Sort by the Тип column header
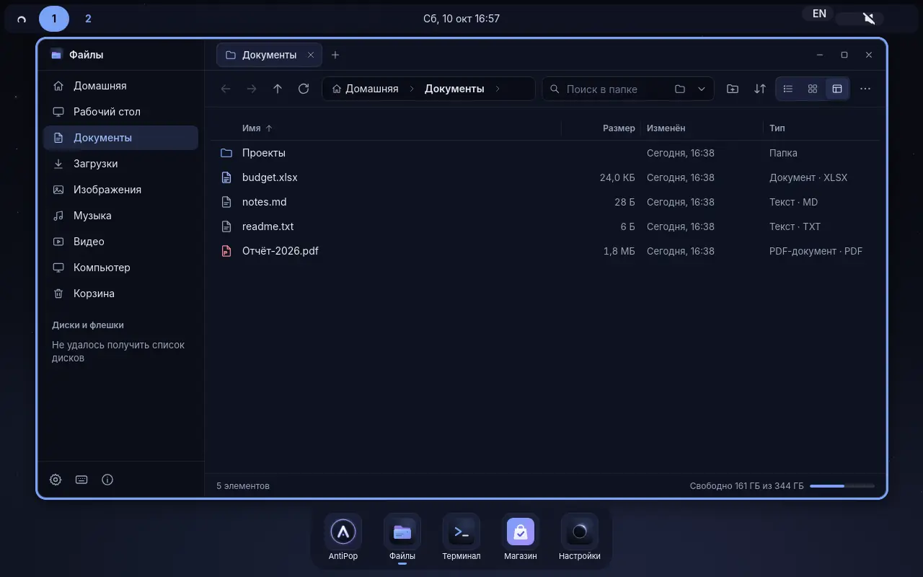 click(x=777, y=128)
